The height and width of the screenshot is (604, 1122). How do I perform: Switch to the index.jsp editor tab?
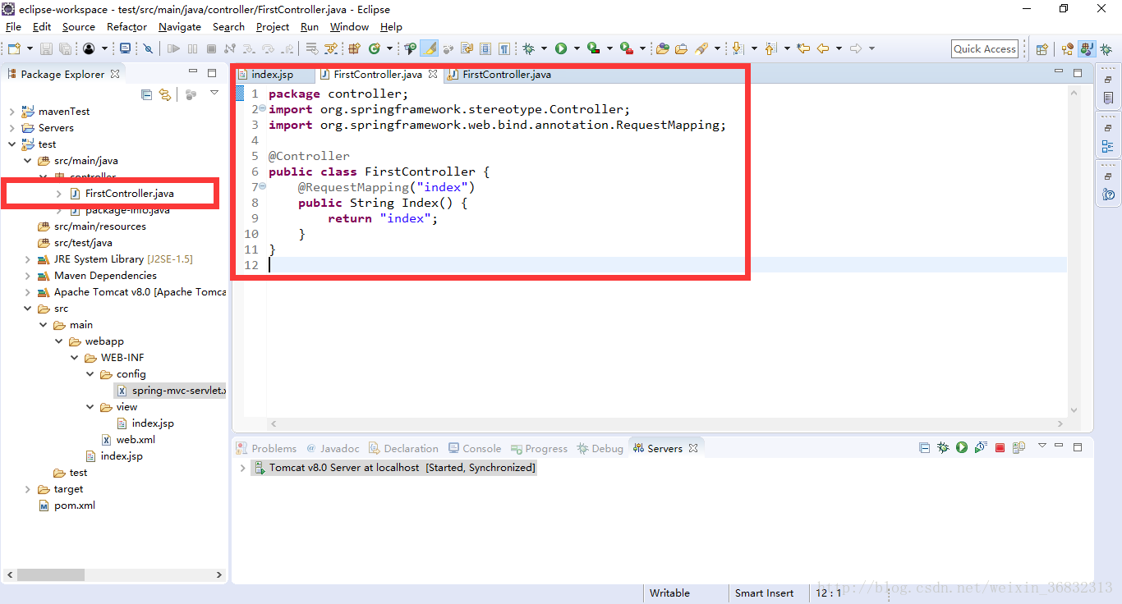point(272,75)
